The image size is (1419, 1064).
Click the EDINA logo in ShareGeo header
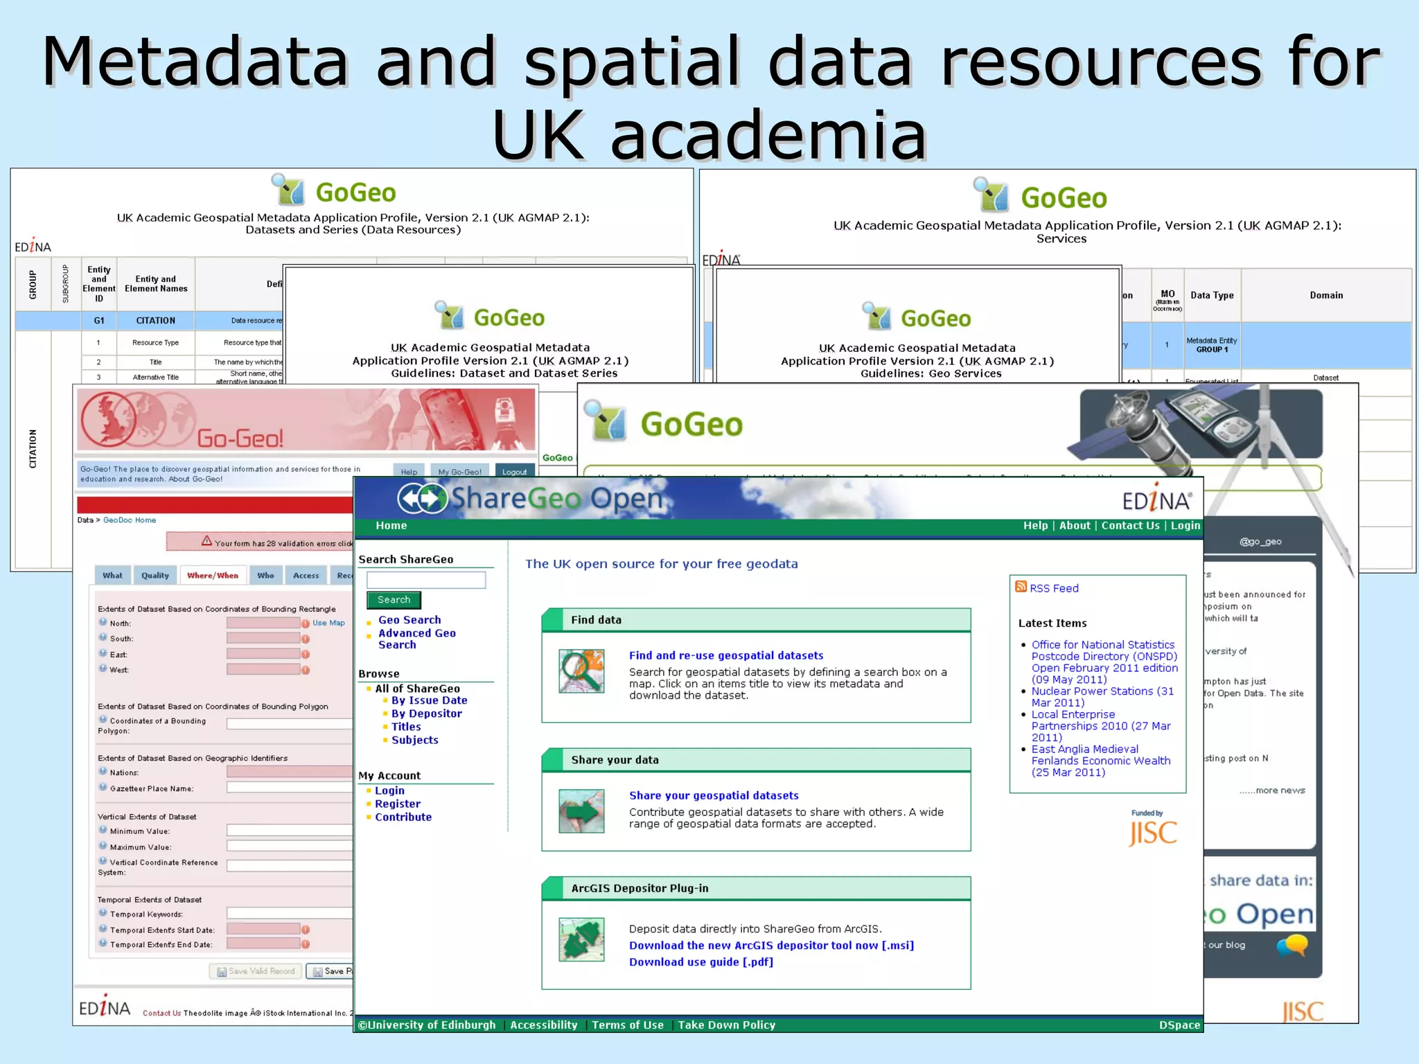click(x=1158, y=498)
